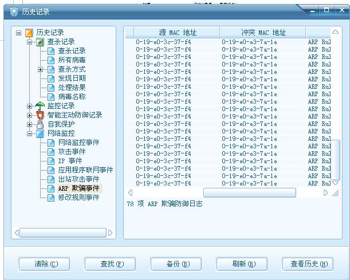
Task: Click the '78 项 ARP 欺骗防御日志' status text
Action: pyautogui.click(x=164, y=204)
